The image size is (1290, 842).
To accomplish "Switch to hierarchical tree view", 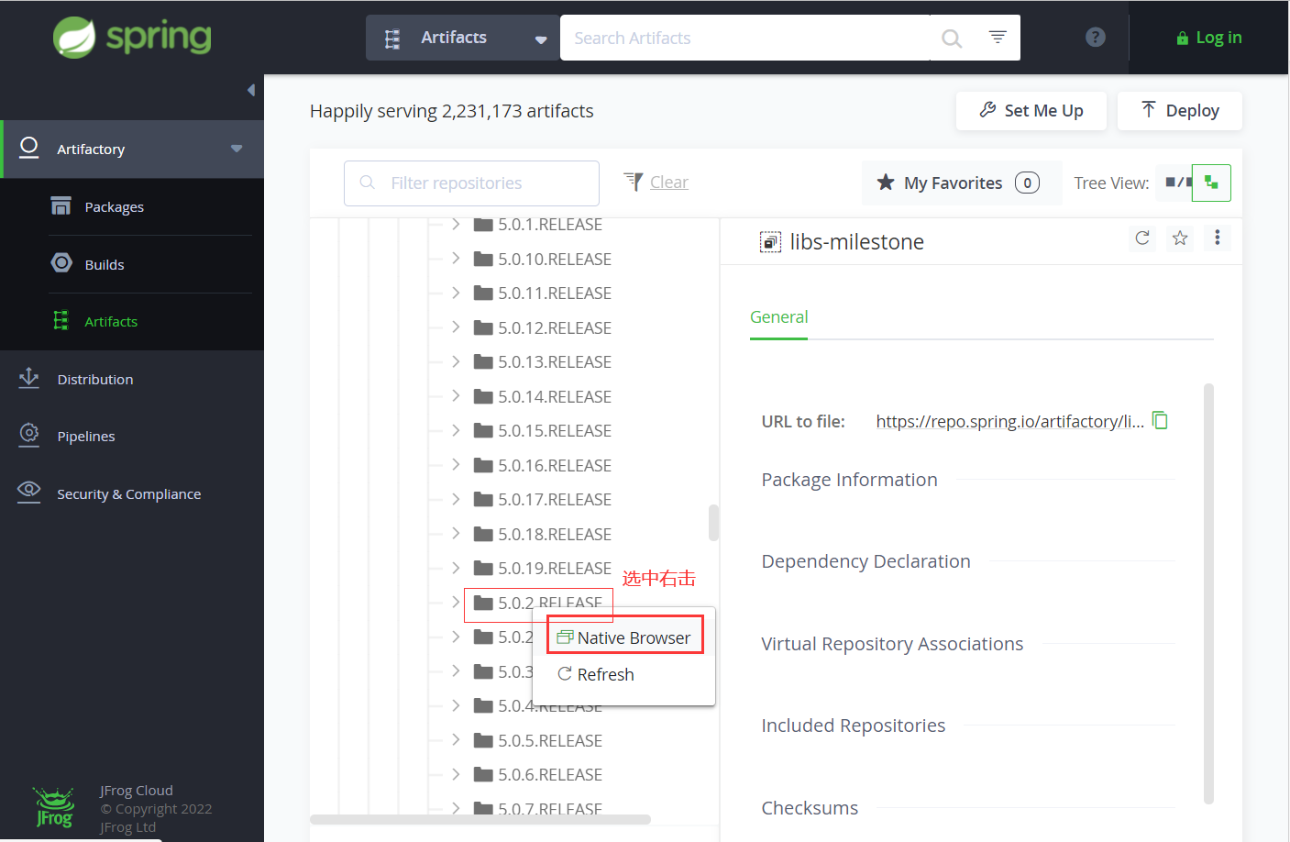I will point(1211,183).
